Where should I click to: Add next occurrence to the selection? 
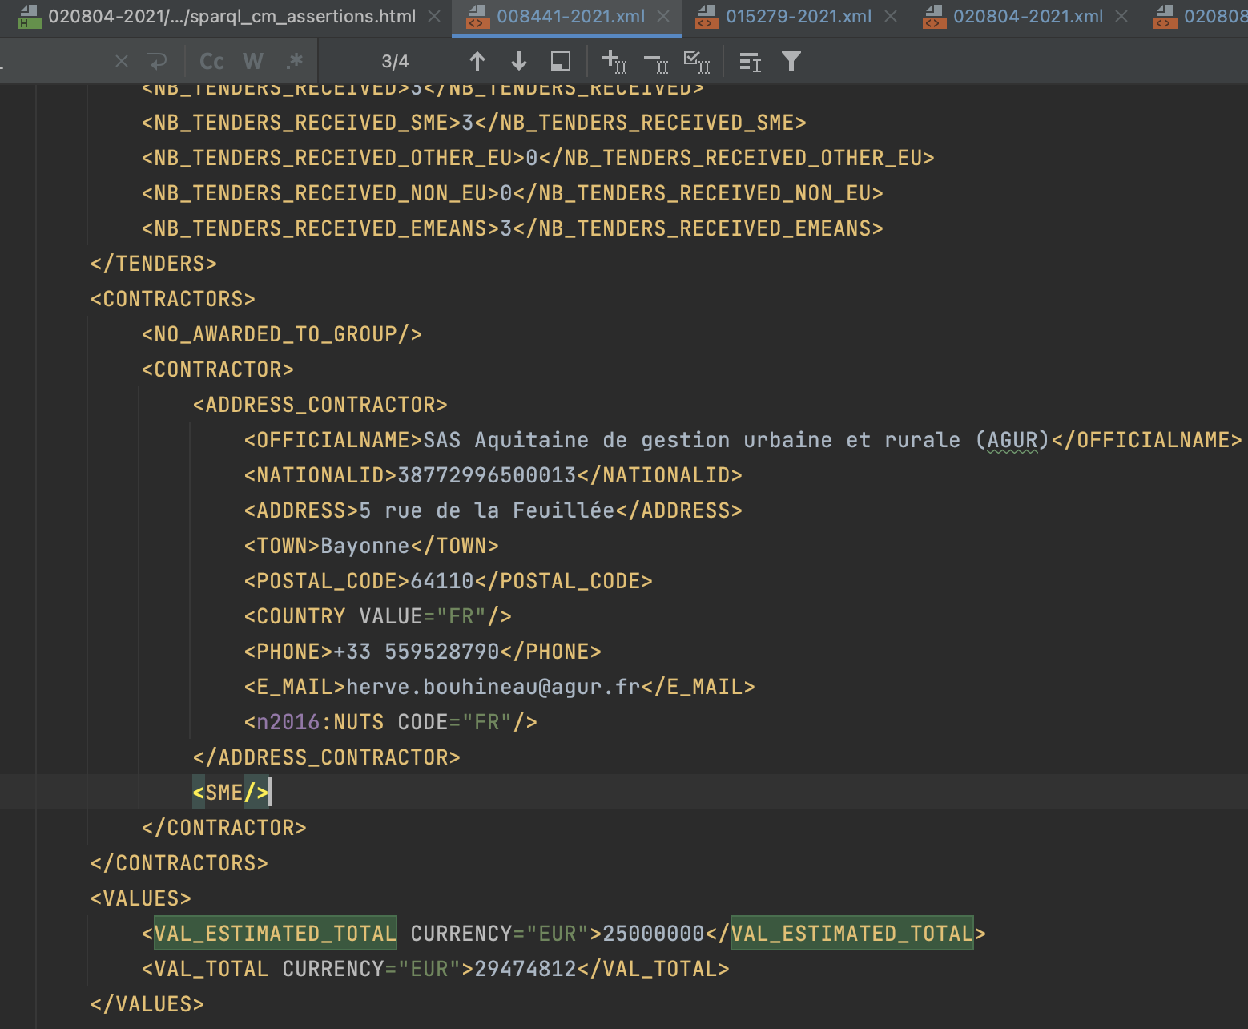point(614,62)
